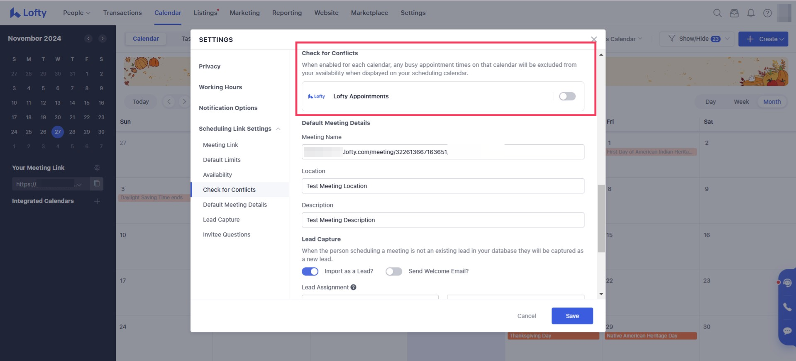
Task: Enable the Lofty Appointments conflict toggle
Action: coord(567,96)
